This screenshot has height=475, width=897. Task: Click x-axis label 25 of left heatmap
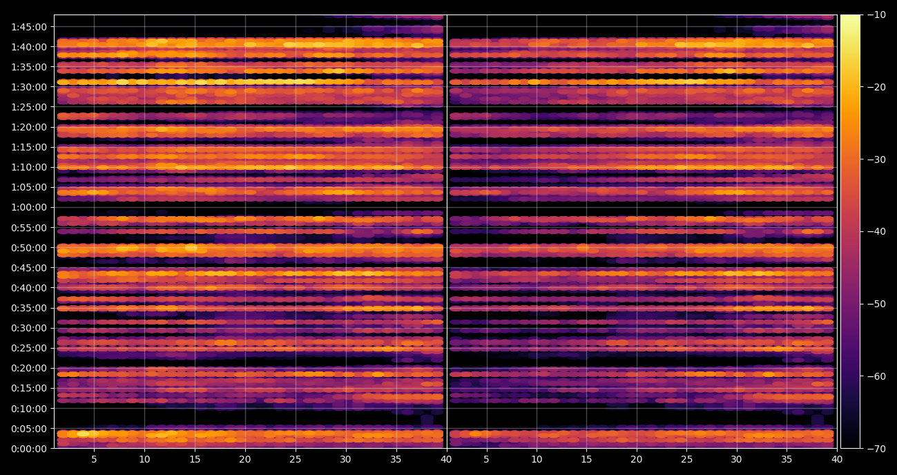click(x=296, y=459)
